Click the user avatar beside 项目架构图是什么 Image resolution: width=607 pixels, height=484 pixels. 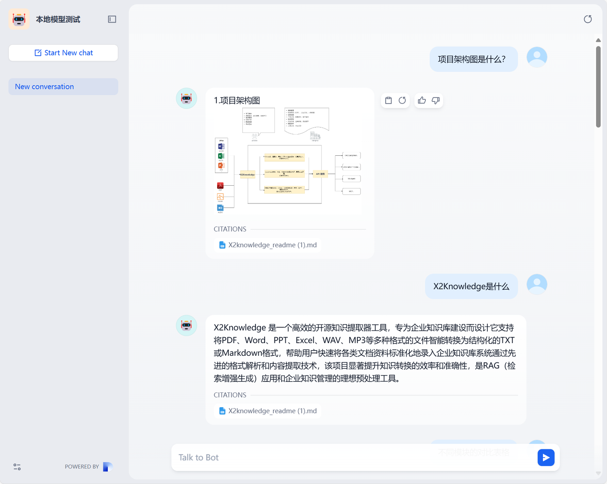click(537, 57)
